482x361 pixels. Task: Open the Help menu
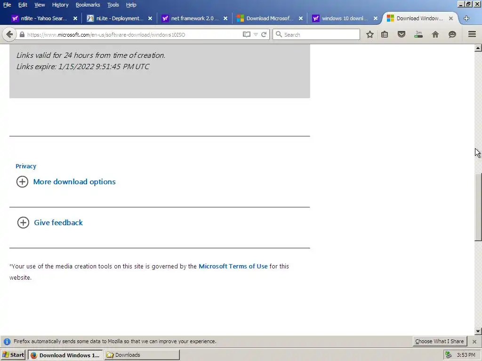coord(131,5)
